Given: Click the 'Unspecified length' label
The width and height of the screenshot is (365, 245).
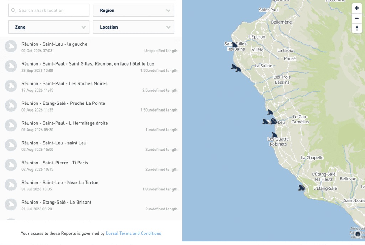Looking at the screenshot, I should click(x=161, y=51).
